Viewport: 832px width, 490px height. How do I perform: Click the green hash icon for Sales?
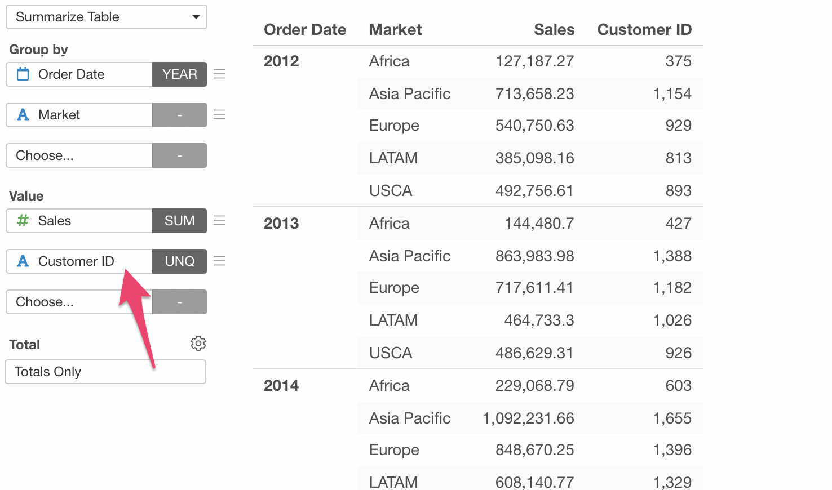[23, 221]
